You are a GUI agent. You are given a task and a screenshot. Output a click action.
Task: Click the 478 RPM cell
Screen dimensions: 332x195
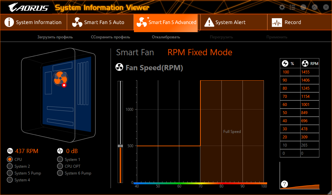click(x=310, y=129)
